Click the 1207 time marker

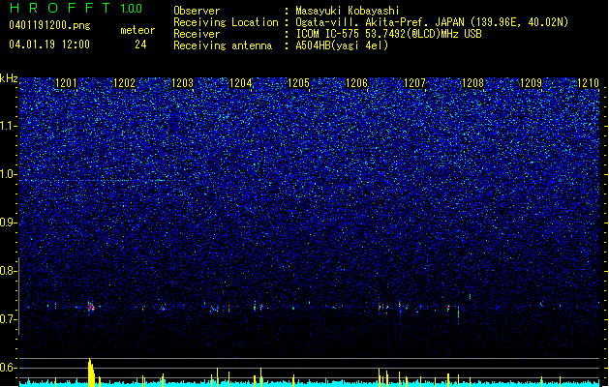[x=414, y=83]
